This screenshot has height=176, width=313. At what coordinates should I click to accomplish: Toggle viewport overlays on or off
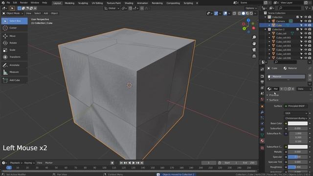click(225, 13)
